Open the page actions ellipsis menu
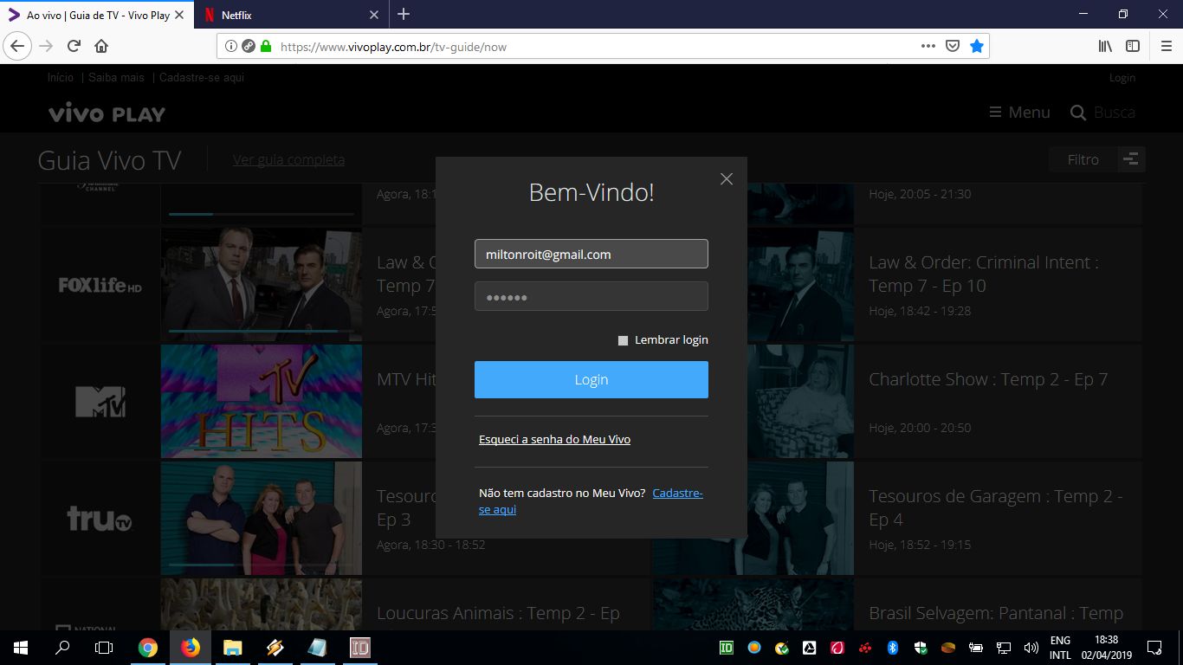The image size is (1183, 665). 928,47
